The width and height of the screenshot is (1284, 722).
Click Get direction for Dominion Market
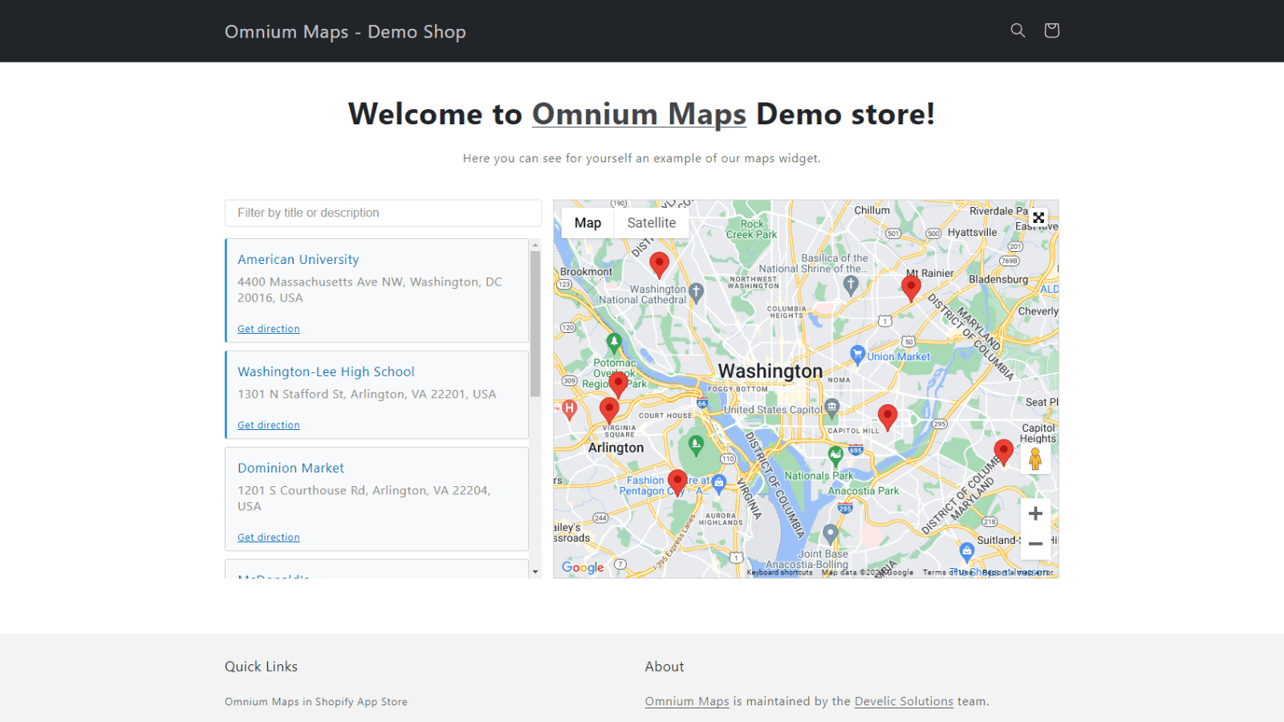pos(268,537)
